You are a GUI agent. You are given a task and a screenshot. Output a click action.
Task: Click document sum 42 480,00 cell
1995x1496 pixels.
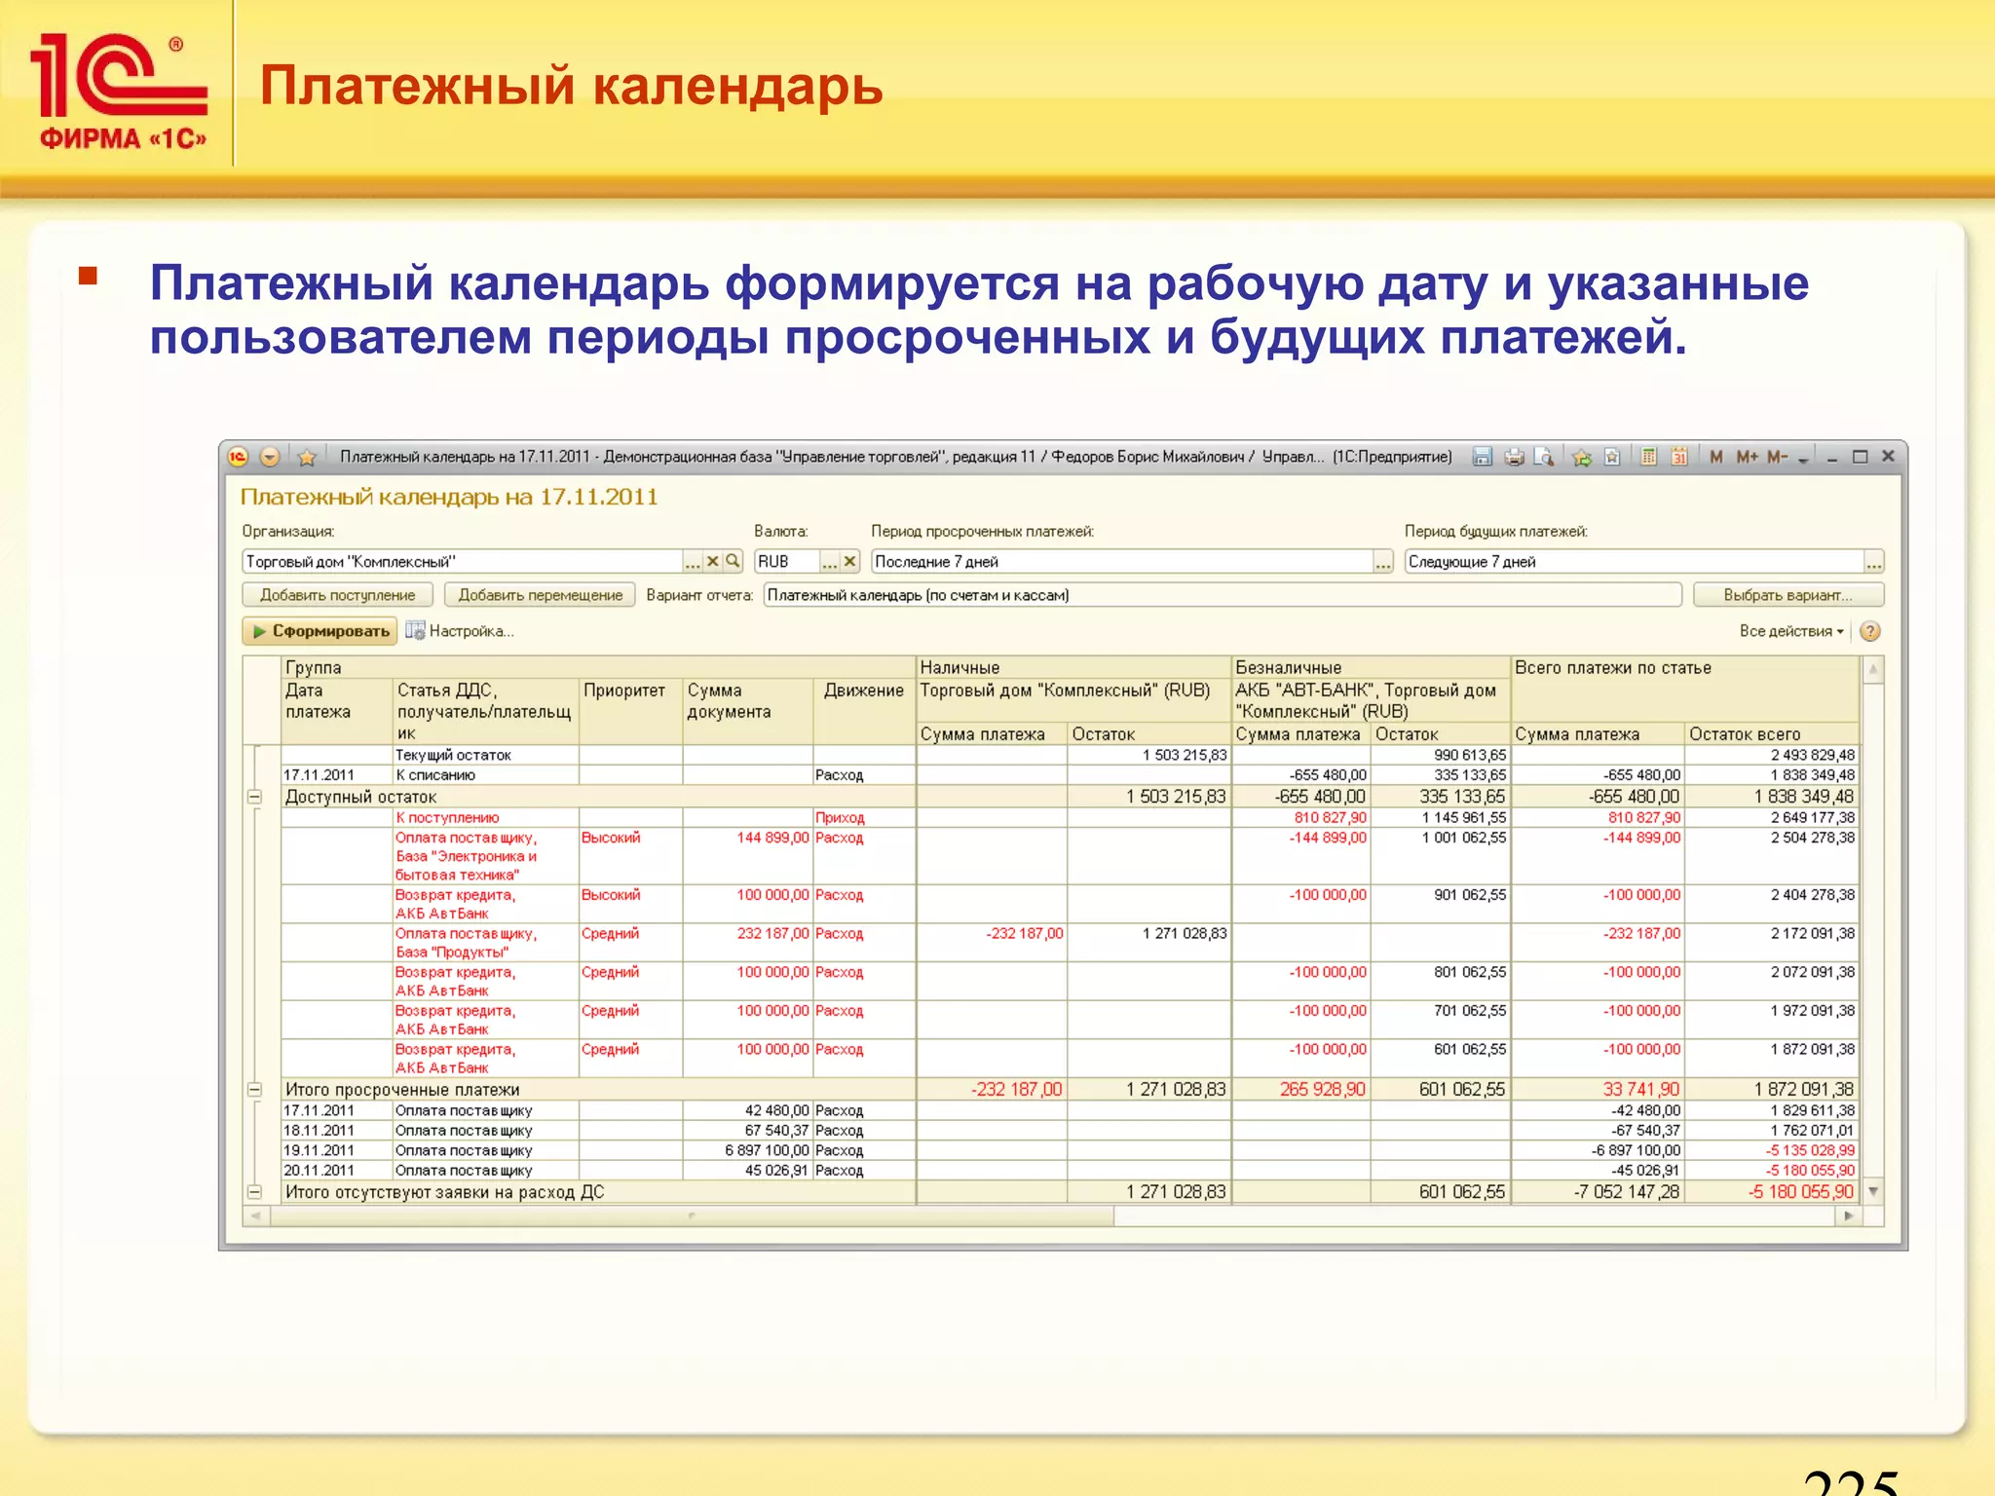(748, 1110)
